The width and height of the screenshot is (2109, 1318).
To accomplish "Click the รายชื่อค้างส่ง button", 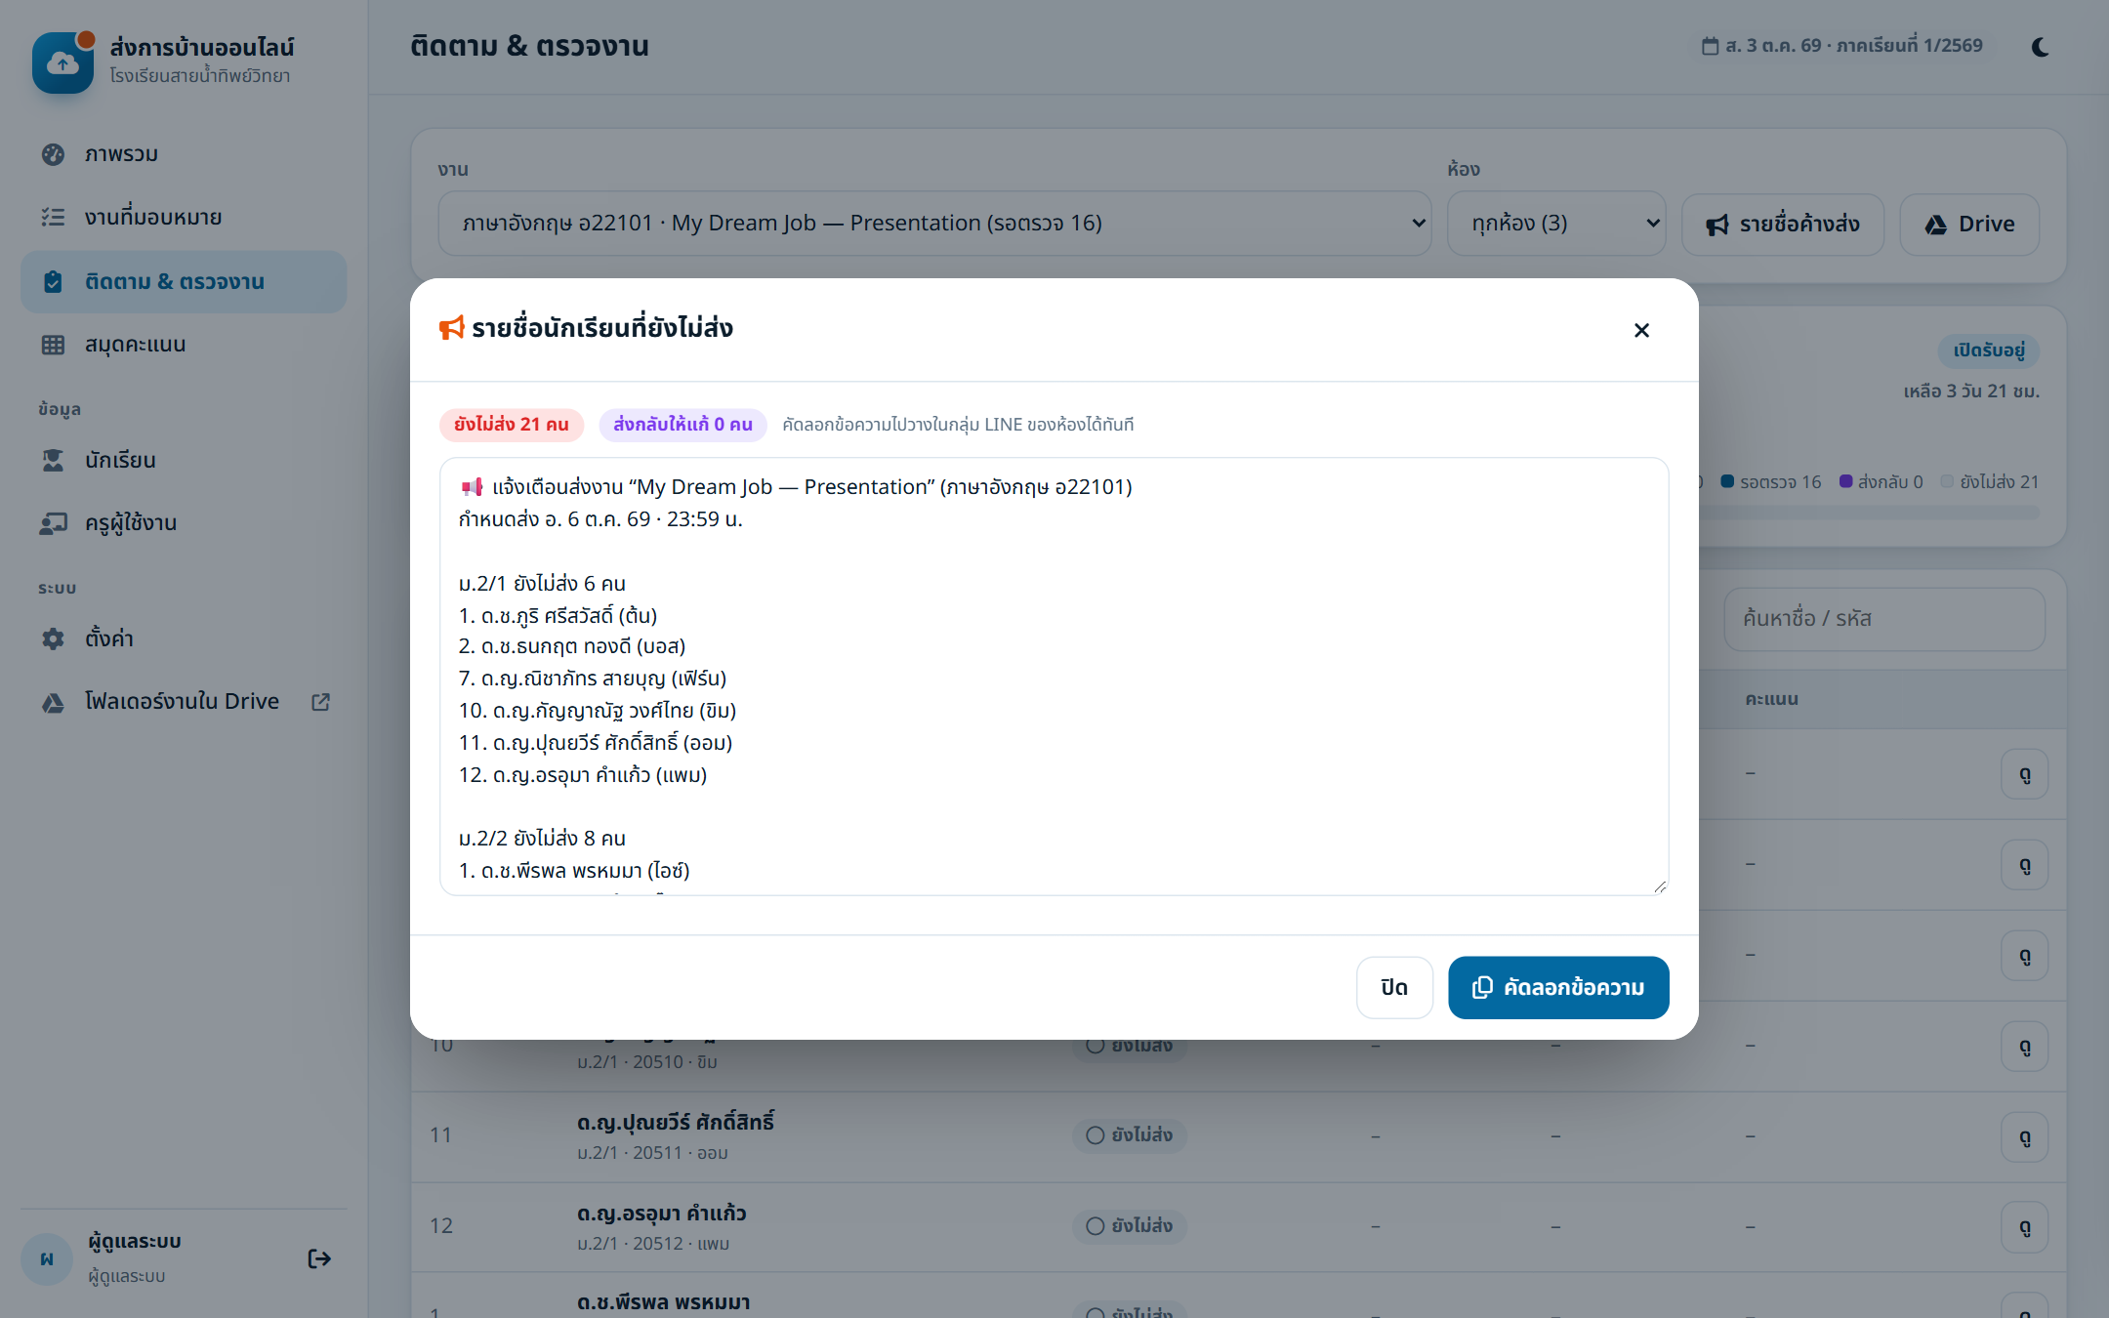I will [x=1783, y=225].
